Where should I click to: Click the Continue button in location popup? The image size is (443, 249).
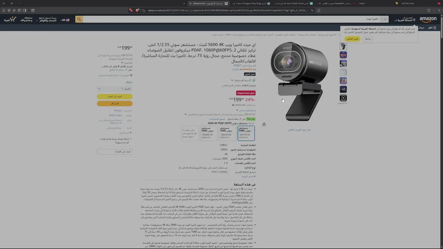[368, 39]
